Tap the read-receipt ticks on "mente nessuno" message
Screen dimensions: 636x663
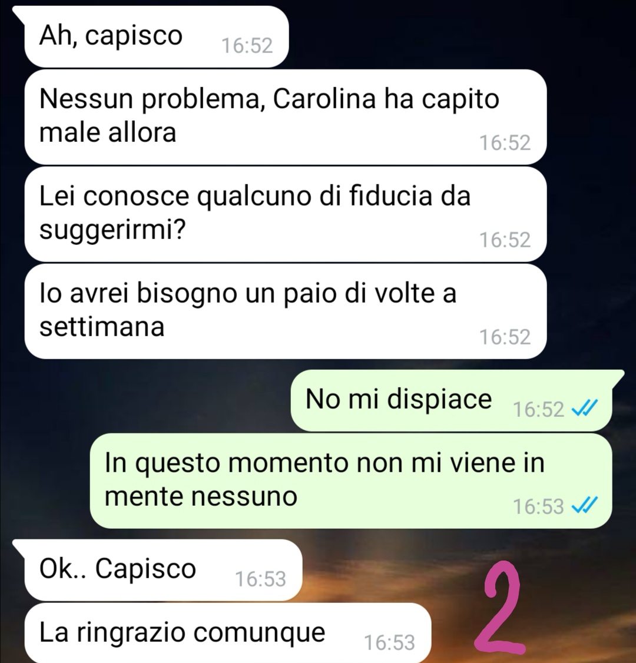pyautogui.click(x=584, y=505)
